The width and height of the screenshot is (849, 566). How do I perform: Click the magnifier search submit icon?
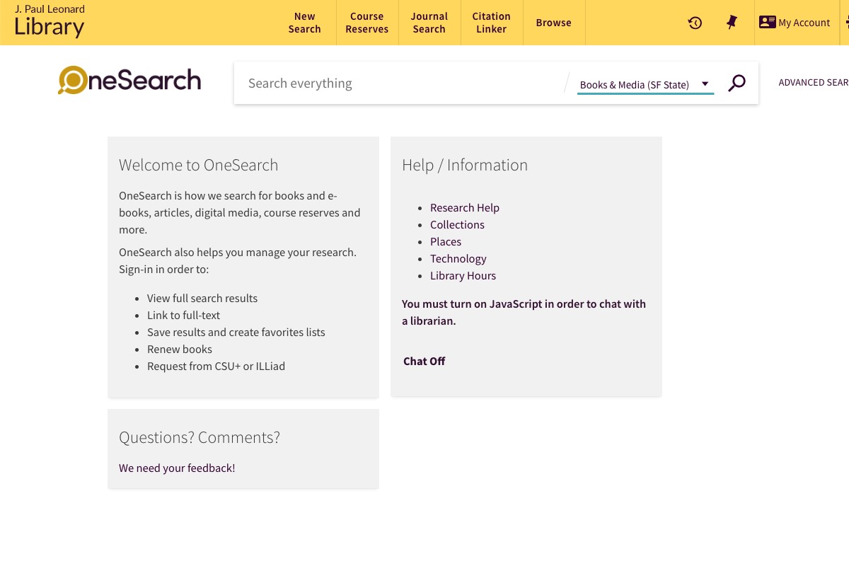click(x=737, y=83)
